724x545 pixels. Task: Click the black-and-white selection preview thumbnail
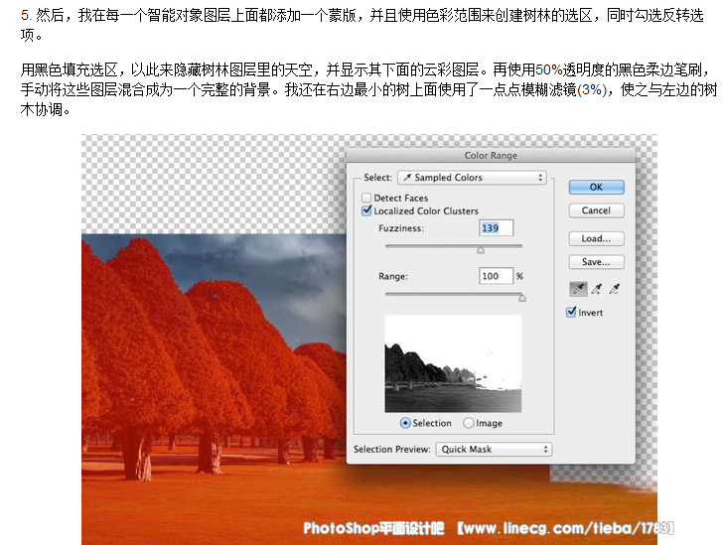pos(453,363)
